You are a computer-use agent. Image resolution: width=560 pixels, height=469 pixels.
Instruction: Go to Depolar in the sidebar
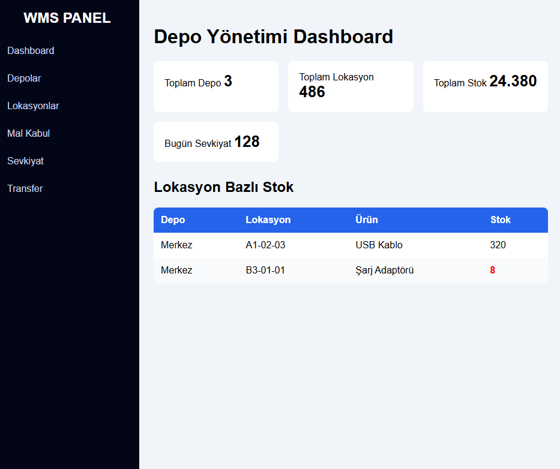click(x=24, y=79)
